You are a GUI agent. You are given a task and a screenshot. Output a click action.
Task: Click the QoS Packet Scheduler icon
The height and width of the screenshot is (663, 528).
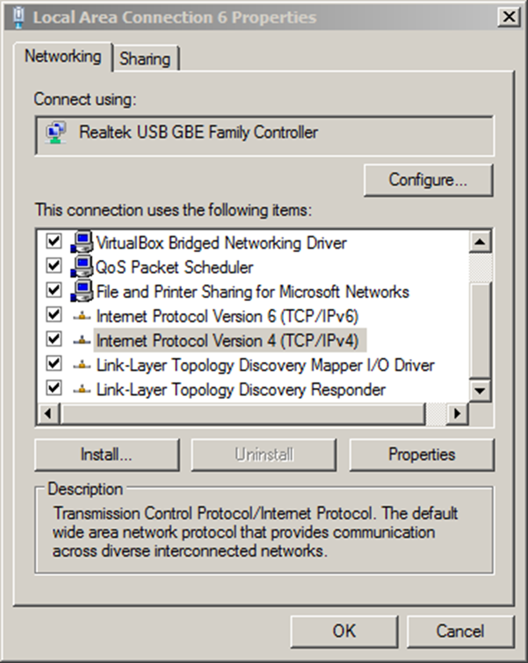click(82, 266)
